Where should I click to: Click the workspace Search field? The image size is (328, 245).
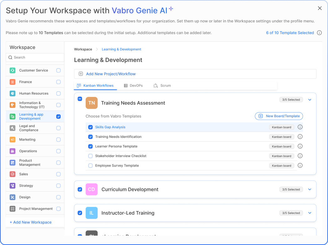[35, 57]
